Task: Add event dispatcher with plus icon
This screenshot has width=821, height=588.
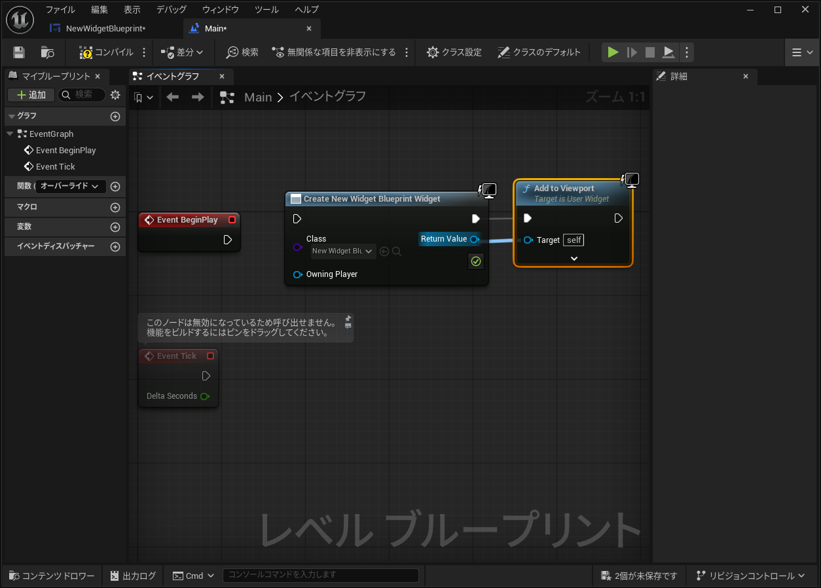Action: click(115, 247)
